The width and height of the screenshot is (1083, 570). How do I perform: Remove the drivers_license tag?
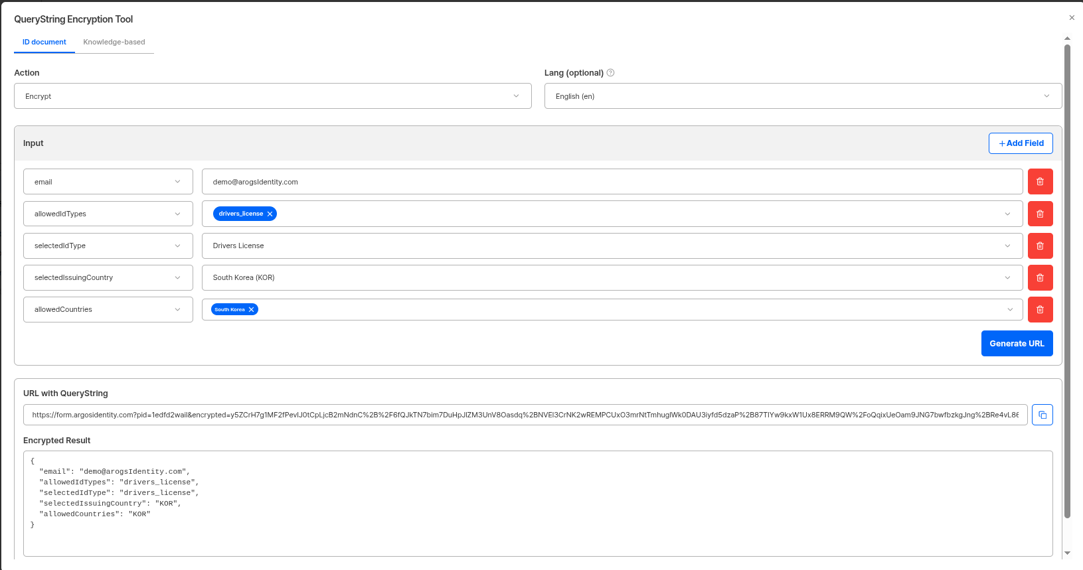pyautogui.click(x=270, y=214)
